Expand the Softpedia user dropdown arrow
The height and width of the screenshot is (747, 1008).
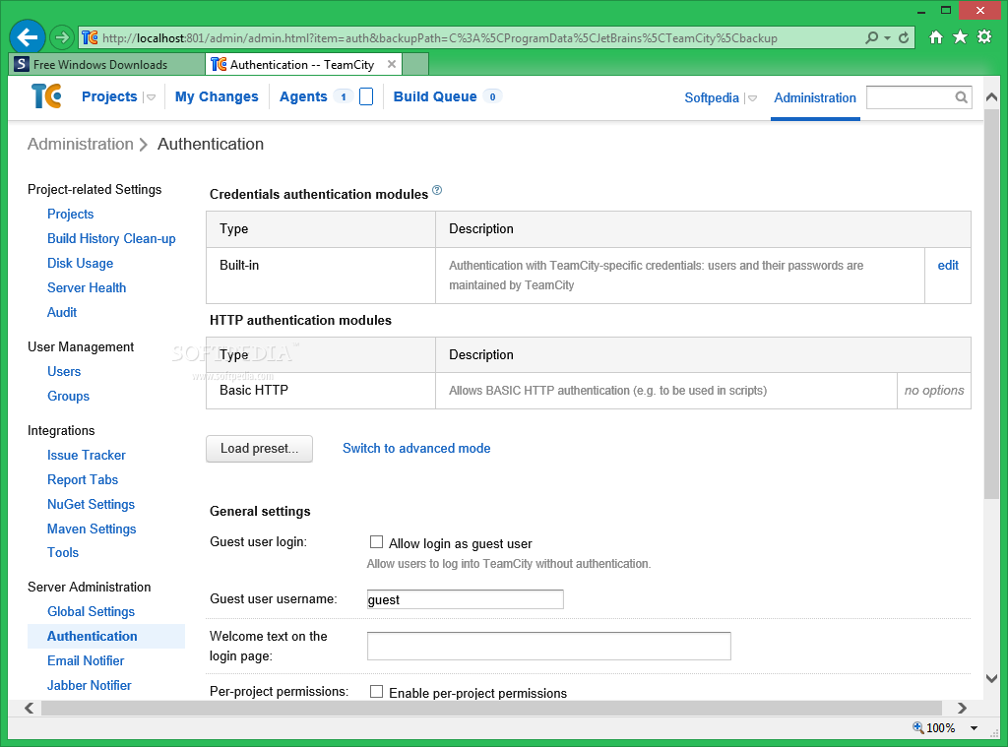click(x=753, y=98)
